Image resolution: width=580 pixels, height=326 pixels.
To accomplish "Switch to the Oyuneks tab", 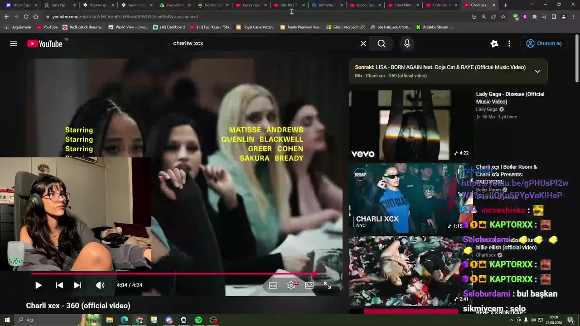I will tap(175, 5).
